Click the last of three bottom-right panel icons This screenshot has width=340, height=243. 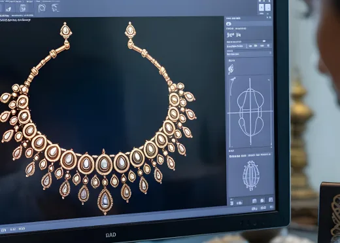coord(271,200)
